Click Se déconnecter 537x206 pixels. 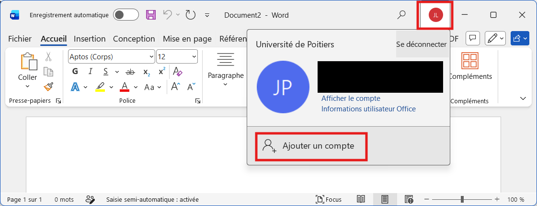coord(421,44)
